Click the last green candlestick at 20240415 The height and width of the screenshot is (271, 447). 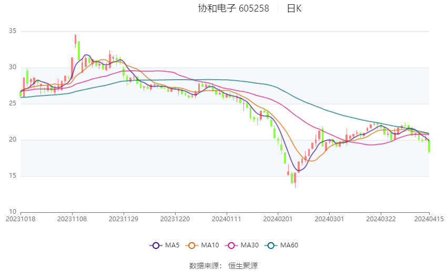click(x=429, y=146)
